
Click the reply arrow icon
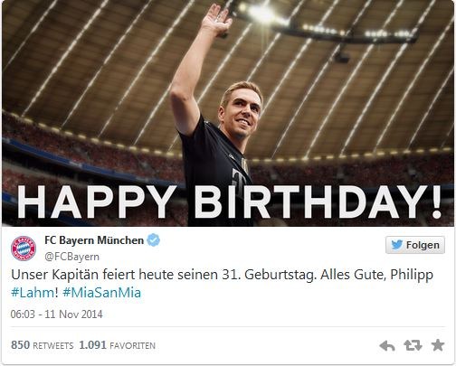click(387, 346)
